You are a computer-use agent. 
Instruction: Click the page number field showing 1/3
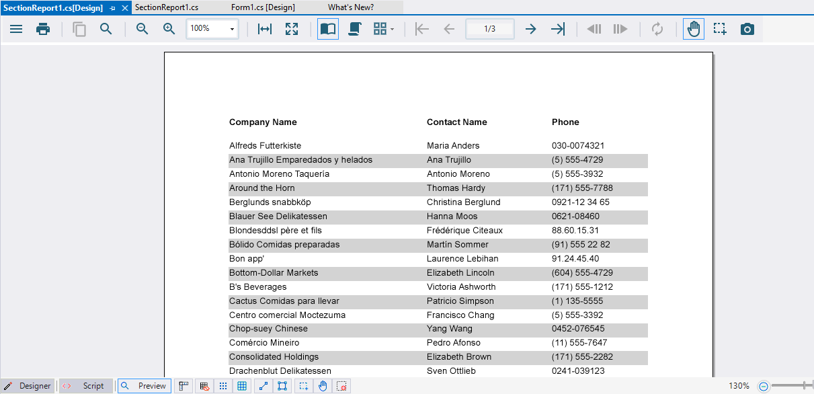coord(490,29)
